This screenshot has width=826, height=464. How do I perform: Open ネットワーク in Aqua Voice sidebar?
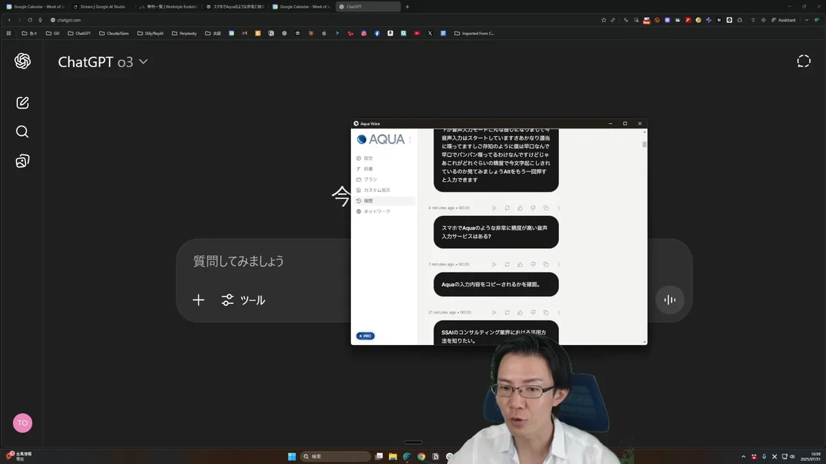tap(385, 212)
